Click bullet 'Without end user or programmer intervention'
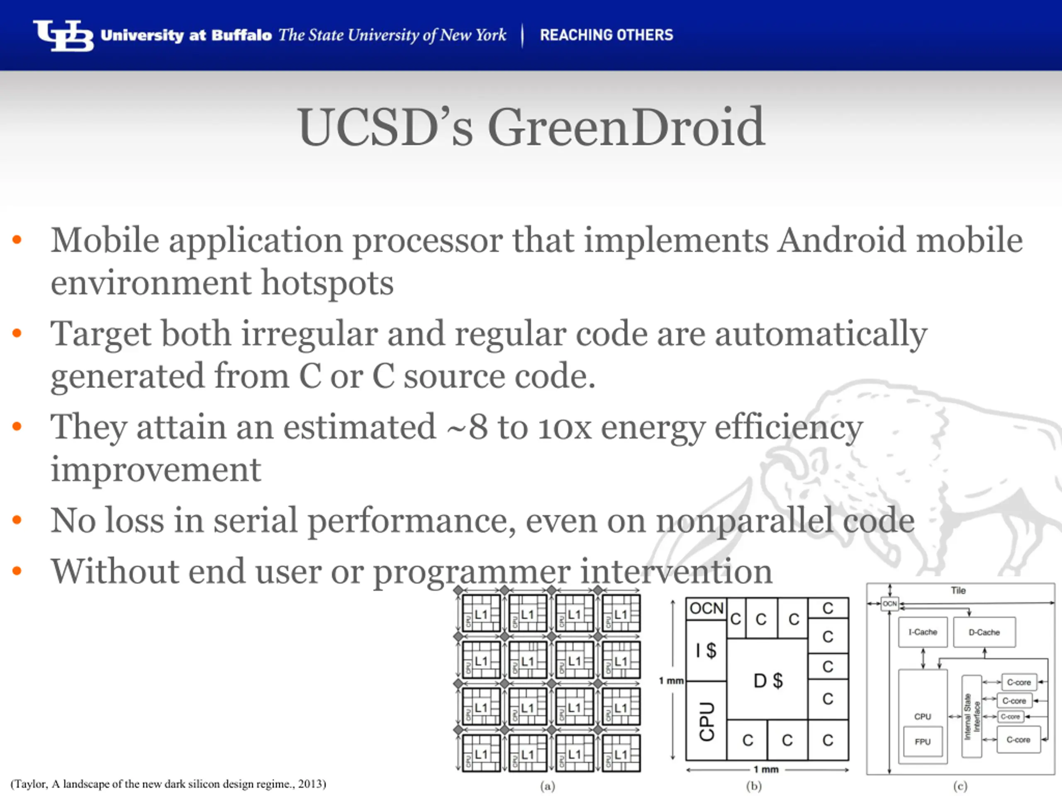 point(412,572)
